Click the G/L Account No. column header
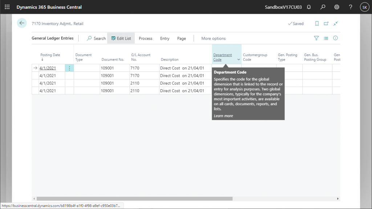 point(141,57)
